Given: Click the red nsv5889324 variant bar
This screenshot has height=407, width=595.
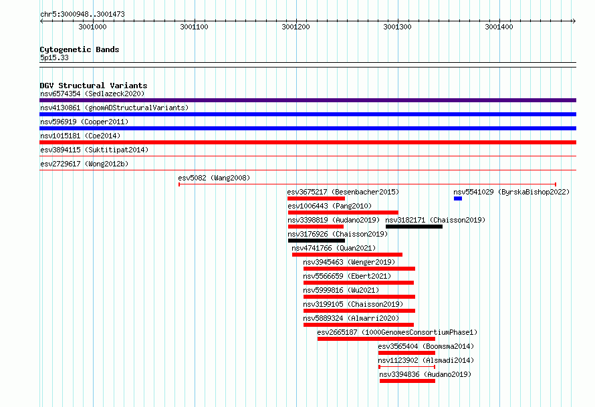Looking at the screenshot, I should 358,325.
